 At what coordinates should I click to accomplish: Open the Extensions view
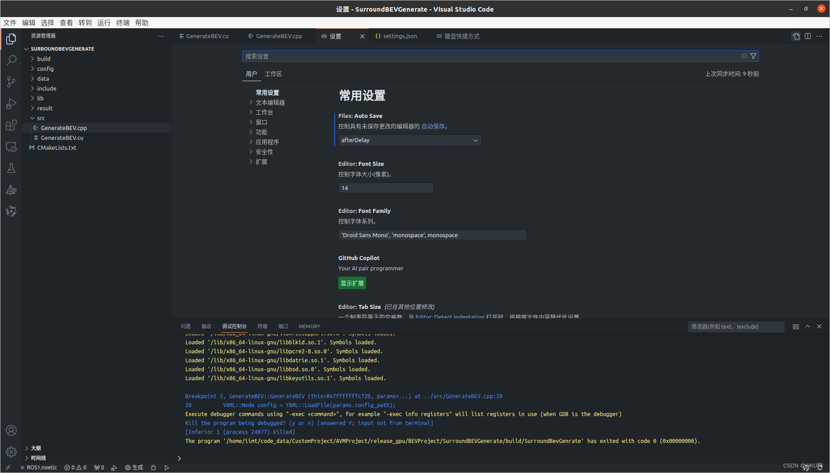coord(11,126)
